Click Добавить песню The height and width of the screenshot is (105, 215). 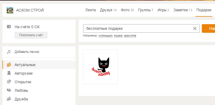27,52
